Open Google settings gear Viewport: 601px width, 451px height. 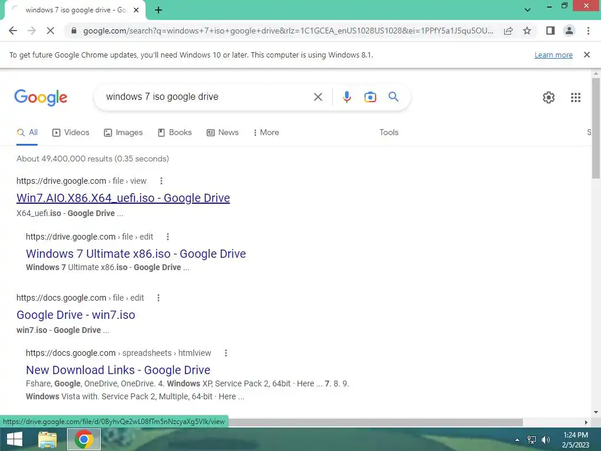[x=549, y=97]
